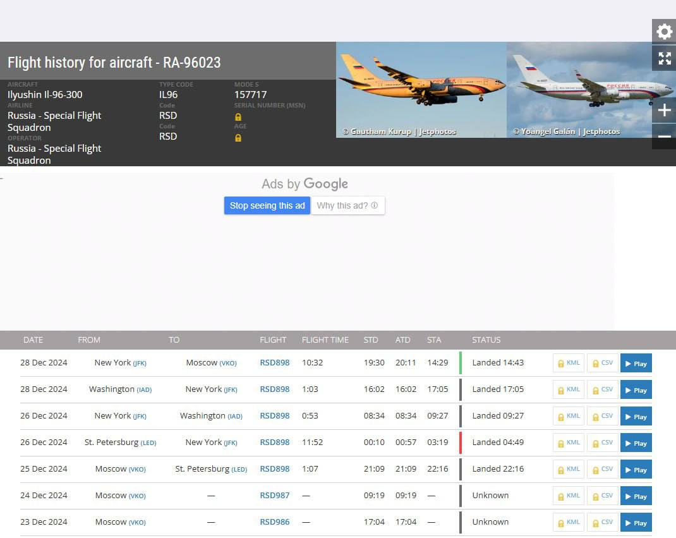The image size is (676, 538).
Task: Play the 28 Dec New York–Moscow flight
Action: (x=636, y=364)
